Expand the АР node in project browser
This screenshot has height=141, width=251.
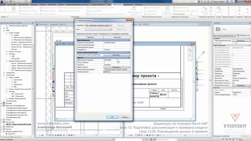tap(4, 28)
